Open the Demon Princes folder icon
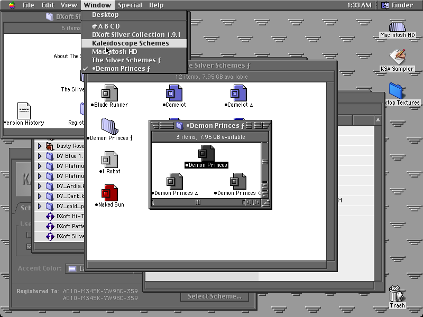The width and height of the screenshot is (423, 317). 109,126
